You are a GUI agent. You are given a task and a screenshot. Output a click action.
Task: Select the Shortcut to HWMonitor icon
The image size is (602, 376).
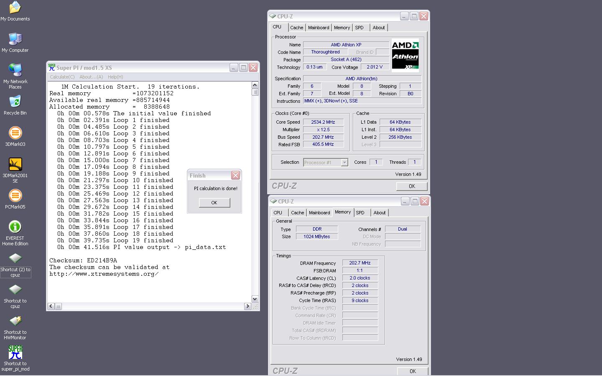click(15, 328)
